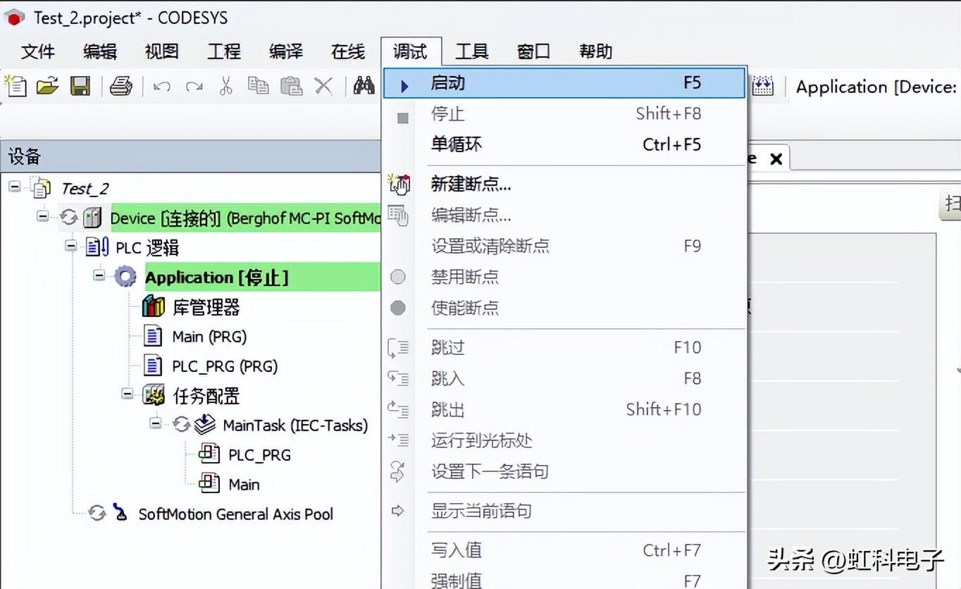Close the editor tab with its X

coord(776,159)
